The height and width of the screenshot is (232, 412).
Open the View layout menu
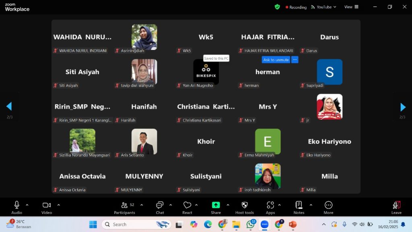(x=351, y=7)
